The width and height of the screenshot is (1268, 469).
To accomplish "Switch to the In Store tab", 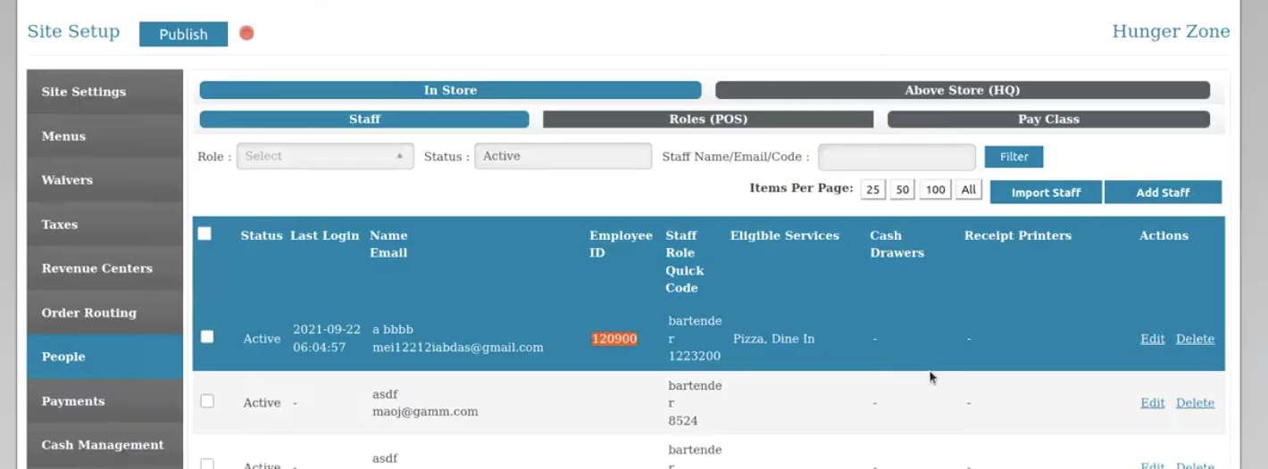I will 450,90.
